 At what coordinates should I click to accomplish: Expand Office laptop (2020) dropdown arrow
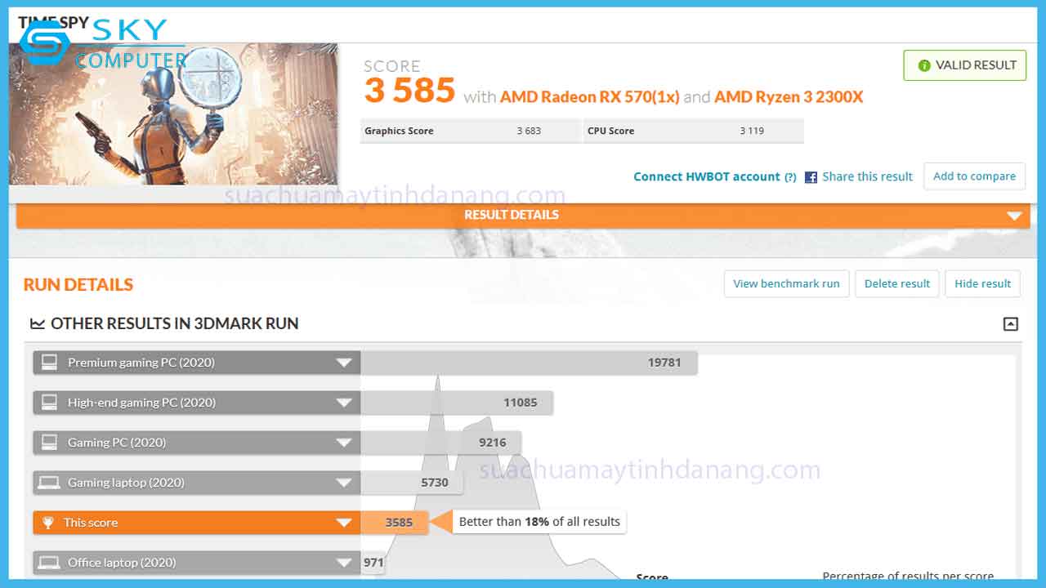pyautogui.click(x=344, y=563)
